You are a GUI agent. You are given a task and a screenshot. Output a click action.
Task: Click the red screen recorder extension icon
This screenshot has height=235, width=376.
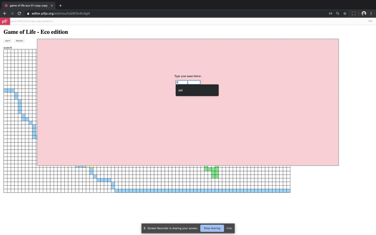point(354,14)
